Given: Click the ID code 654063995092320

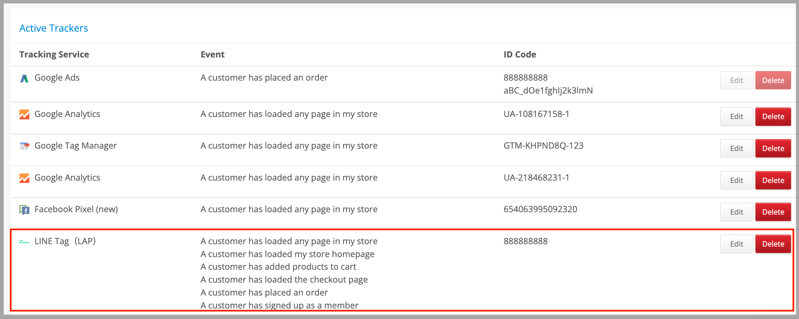Looking at the screenshot, I should pyautogui.click(x=540, y=209).
